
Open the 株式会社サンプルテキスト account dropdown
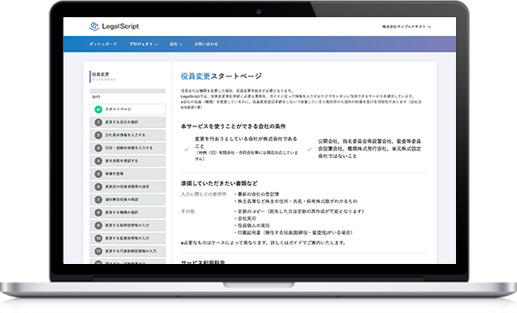[x=406, y=27]
